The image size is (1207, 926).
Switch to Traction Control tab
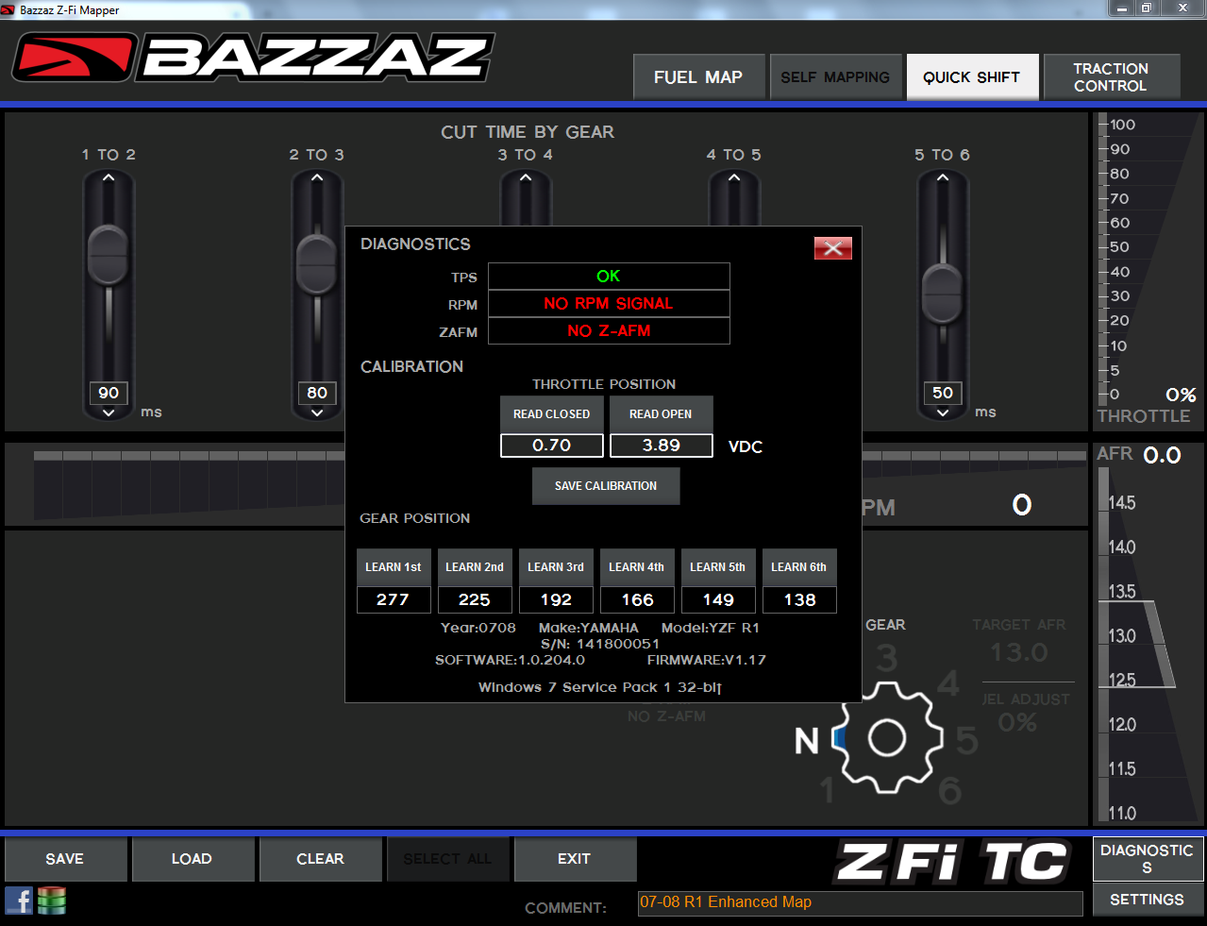pos(1111,77)
